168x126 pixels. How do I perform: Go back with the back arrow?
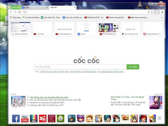[11, 12]
